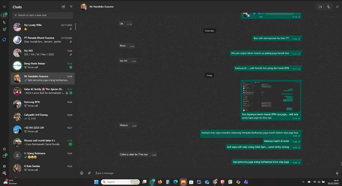Open the Calls tab in the left sidebar
The height and width of the screenshot is (186, 342).
[x=4, y=22]
